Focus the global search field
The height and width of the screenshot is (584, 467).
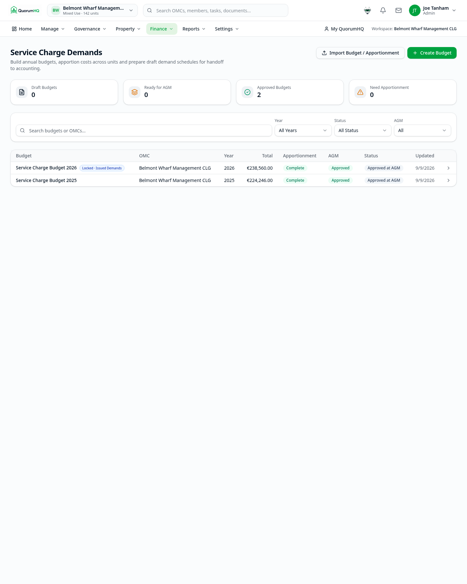(x=216, y=10)
